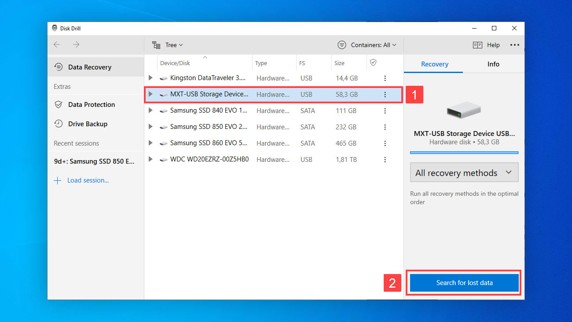Open All recovery methods dropdown

(464, 172)
